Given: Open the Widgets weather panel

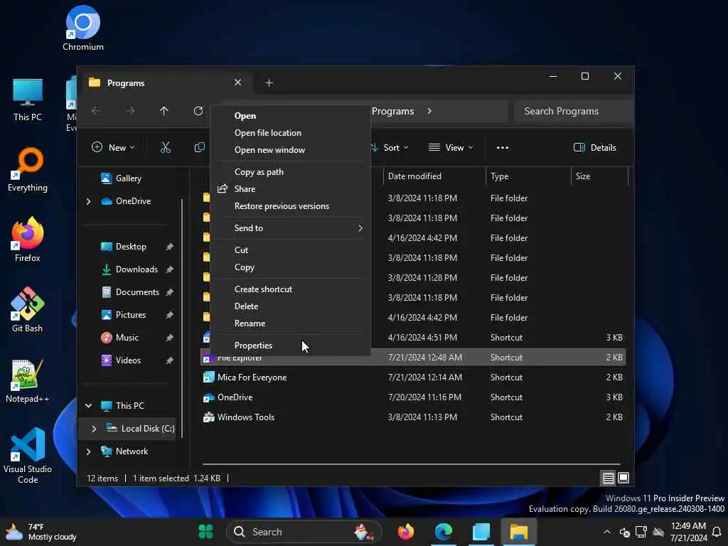Looking at the screenshot, I should pyautogui.click(x=41, y=532).
